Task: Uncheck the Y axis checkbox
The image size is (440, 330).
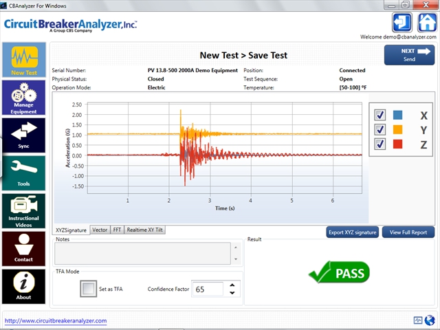Action: click(x=380, y=130)
